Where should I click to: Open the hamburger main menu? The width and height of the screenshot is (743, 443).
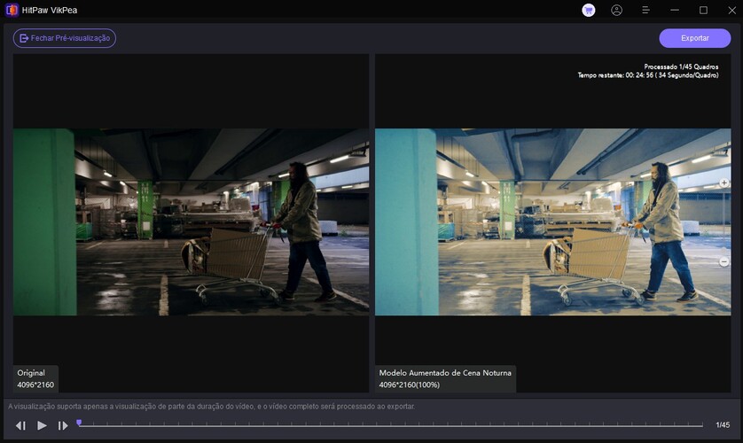pyautogui.click(x=645, y=11)
